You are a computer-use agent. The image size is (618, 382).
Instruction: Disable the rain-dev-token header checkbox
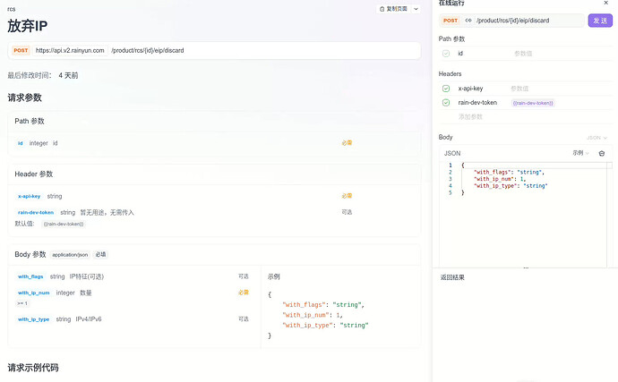446,103
